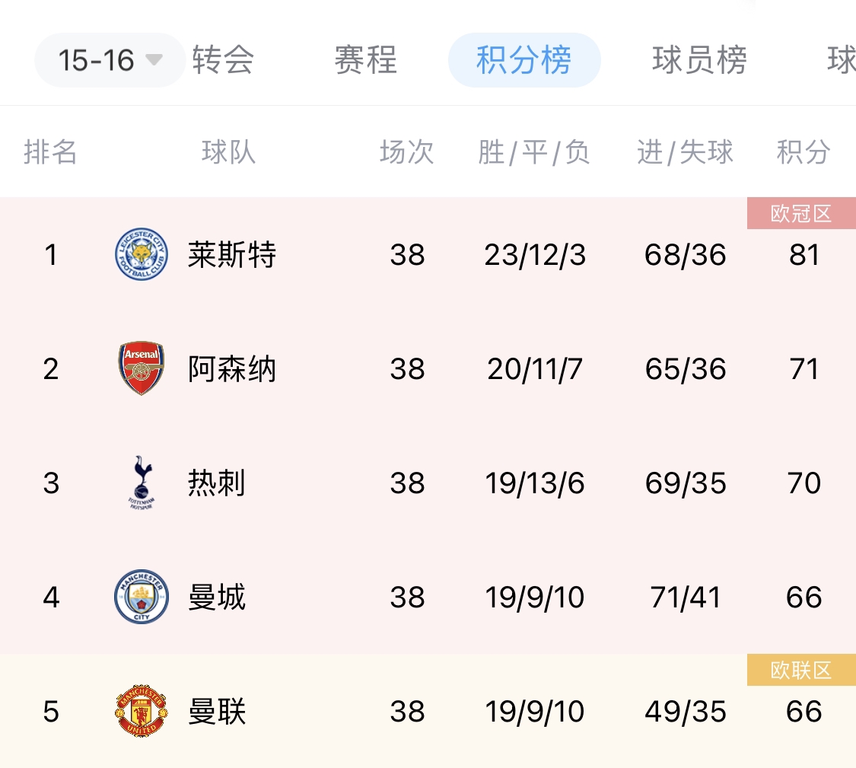
Task: Tap the 欧联区 zone label
Action: tap(801, 671)
